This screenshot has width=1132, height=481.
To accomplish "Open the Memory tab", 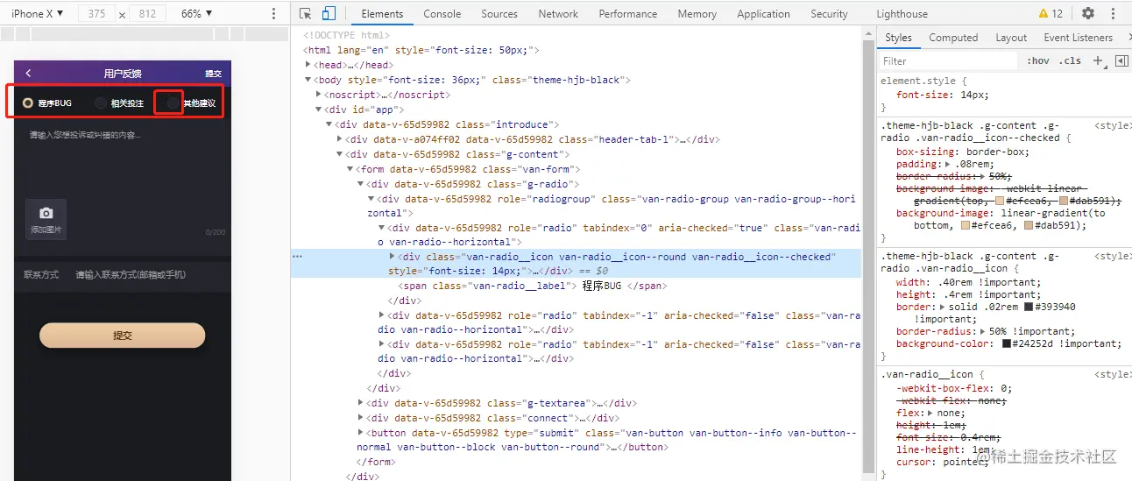I will click(697, 13).
